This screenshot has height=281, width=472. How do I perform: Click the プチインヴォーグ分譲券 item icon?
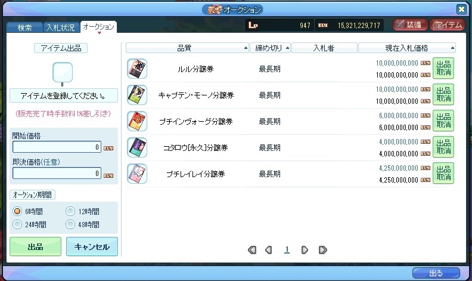point(136,121)
